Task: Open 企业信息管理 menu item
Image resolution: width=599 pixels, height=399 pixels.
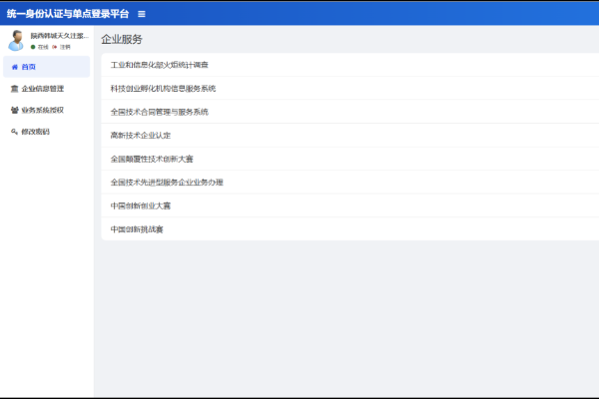Action: pyautogui.click(x=43, y=89)
